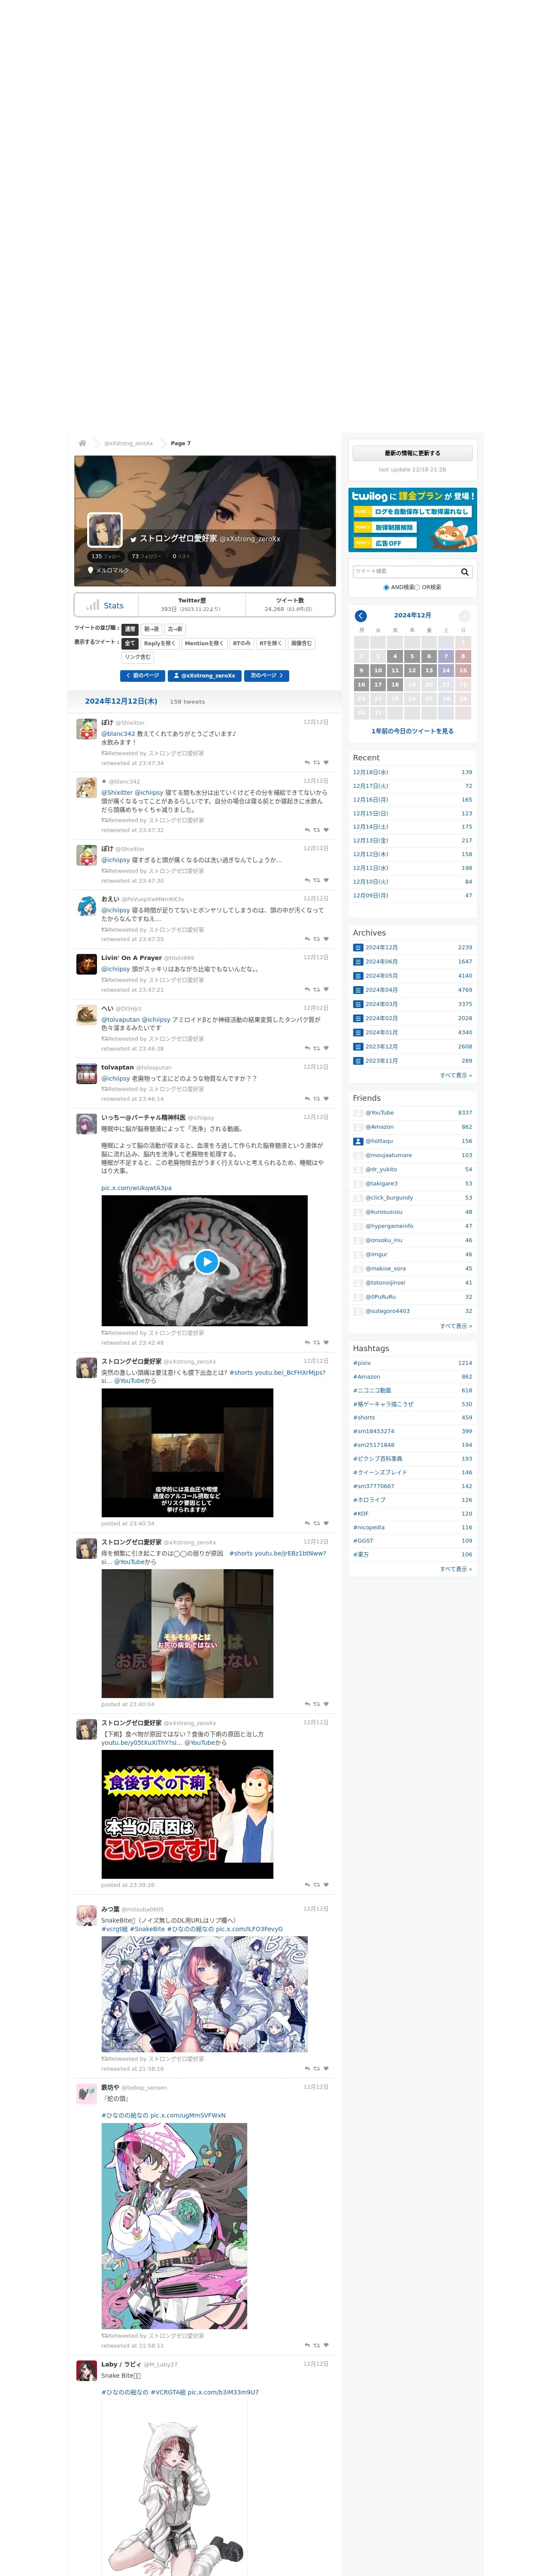Viewport: 551px width, 2576px height.
Task: Open the 2024年05月 archive
Action: [x=381, y=975]
